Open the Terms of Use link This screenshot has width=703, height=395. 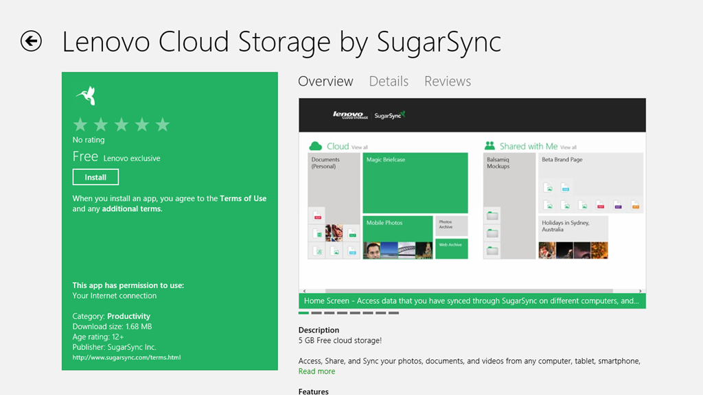[x=243, y=198]
